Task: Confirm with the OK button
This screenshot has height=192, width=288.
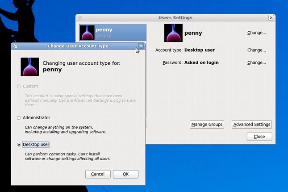Action: pyautogui.click(x=125, y=174)
